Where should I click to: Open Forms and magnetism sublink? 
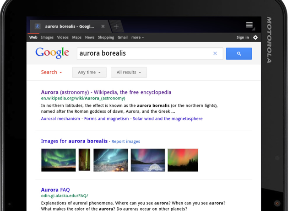pyautogui.click(x=107, y=119)
